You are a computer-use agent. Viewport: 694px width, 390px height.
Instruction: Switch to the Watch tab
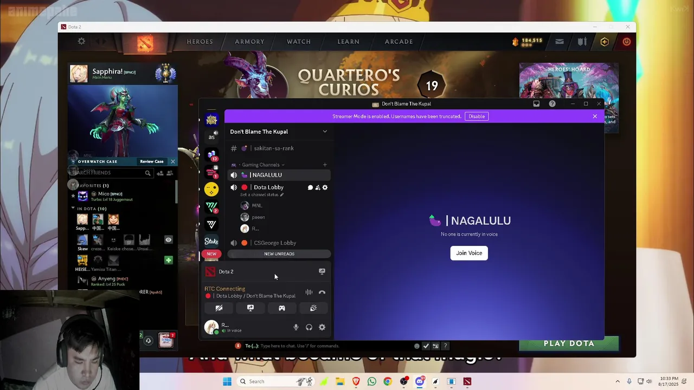click(x=299, y=42)
